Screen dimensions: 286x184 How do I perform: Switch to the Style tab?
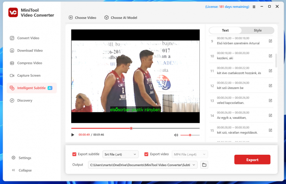coord(257,30)
